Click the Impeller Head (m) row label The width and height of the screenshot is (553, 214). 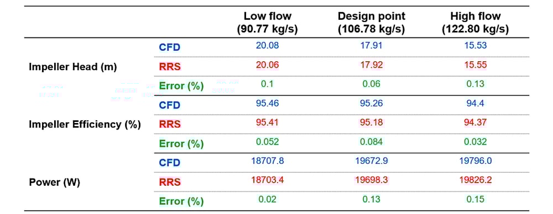(x=72, y=67)
